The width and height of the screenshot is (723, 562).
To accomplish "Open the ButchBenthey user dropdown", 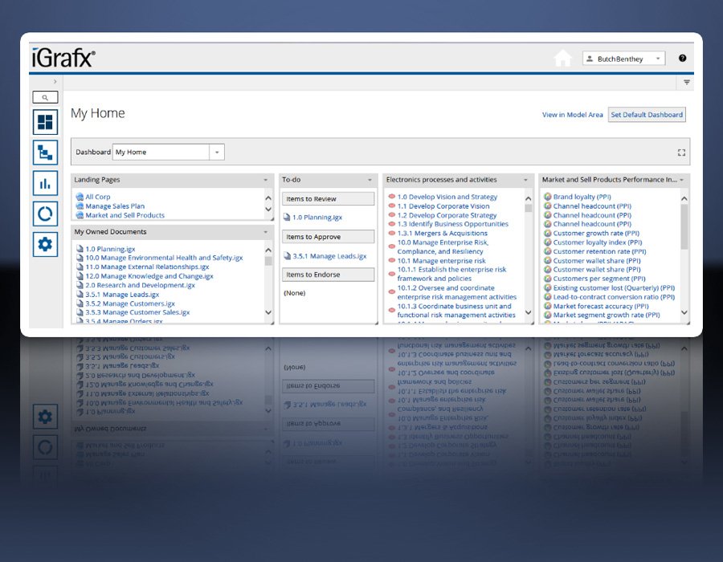I will click(623, 59).
